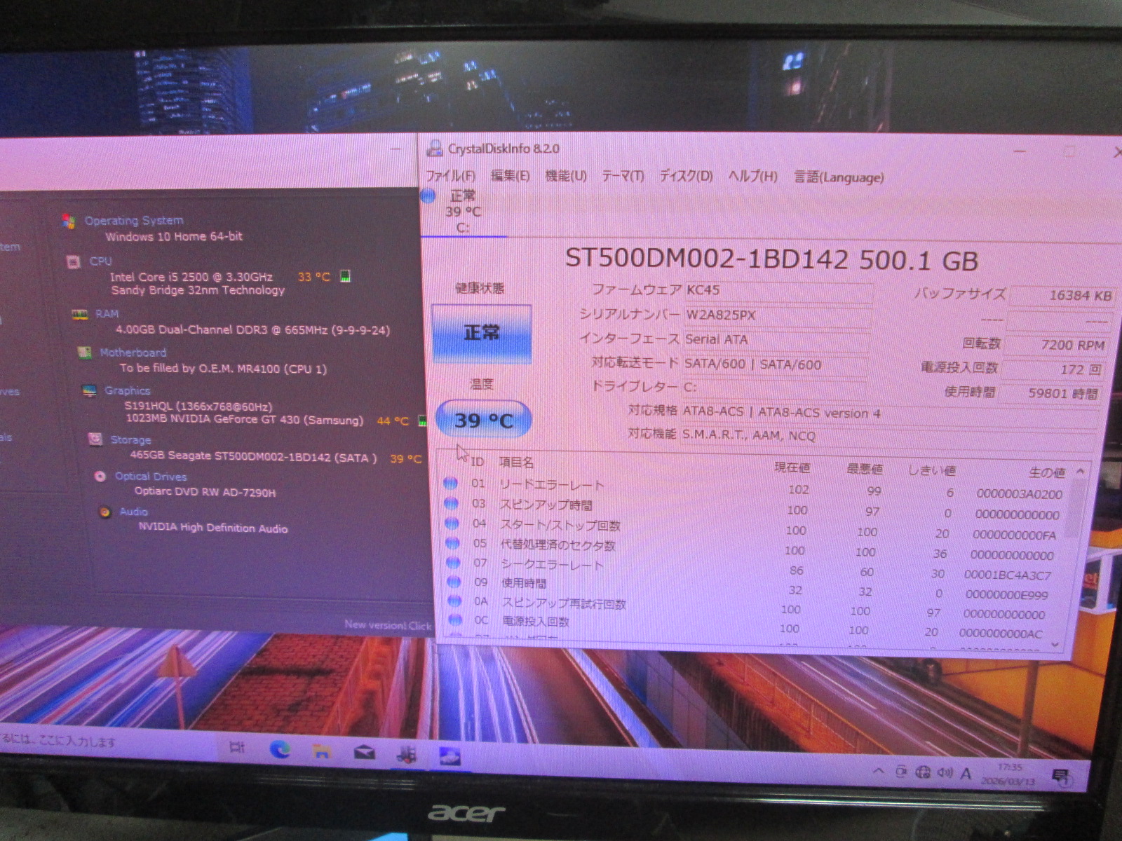
Task: Open File Explorer from the taskbar
Action: tap(321, 752)
